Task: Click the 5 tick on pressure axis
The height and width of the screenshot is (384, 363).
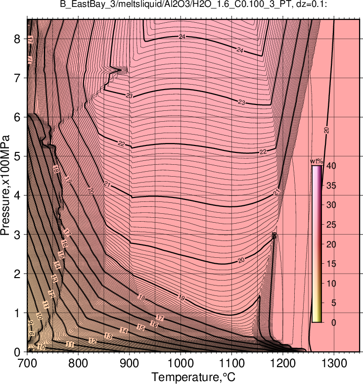Action: tap(17, 156)
